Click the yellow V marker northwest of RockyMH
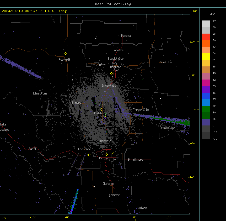 (x=46, y=48)
